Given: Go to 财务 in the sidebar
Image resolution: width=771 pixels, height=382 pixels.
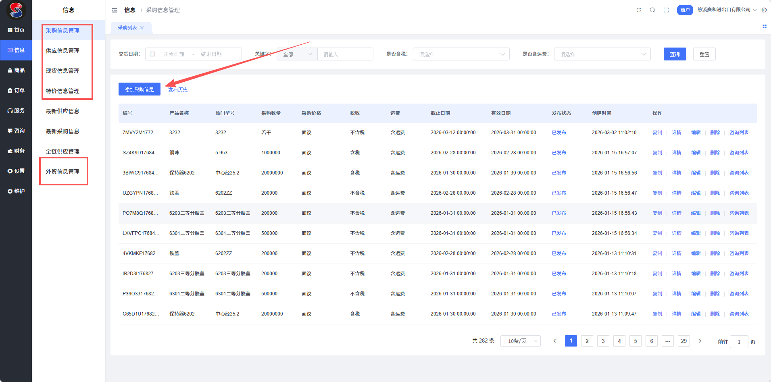Looking at the screenshot, I should pyautogui.click(x=16, y=151).
